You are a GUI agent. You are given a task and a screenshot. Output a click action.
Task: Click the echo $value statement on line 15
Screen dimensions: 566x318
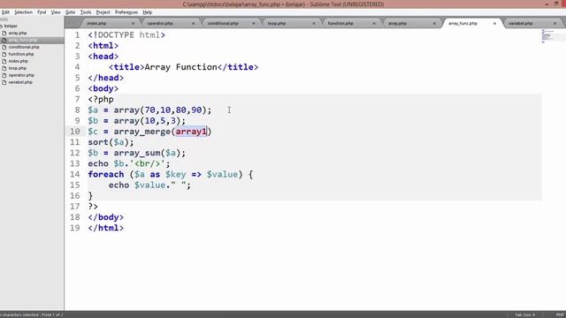click(x=149, y=185)
